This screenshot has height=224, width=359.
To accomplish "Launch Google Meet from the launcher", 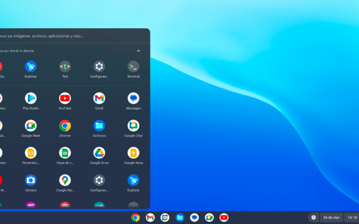I will [31, 125].
